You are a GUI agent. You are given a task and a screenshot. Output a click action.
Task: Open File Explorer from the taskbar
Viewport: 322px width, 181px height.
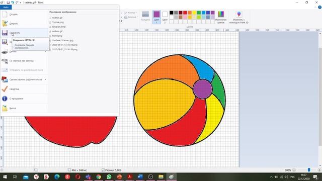point(161,176)
